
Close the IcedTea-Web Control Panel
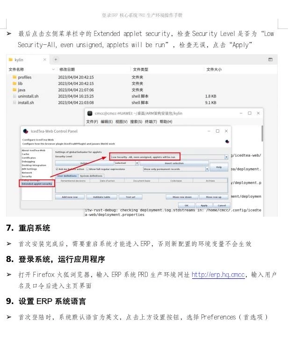click(x=226, y=131)
